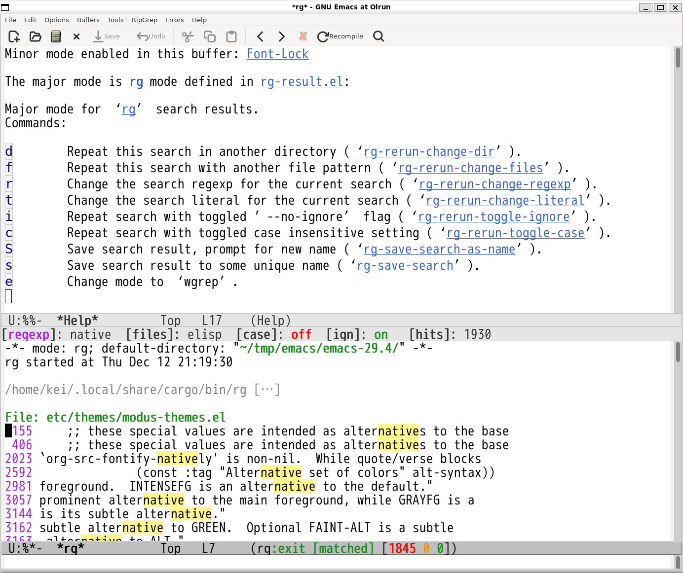Click the 'r' key binding link
Image resolution: width=683 pixels, height=573 pixels.
pos(8,184)
